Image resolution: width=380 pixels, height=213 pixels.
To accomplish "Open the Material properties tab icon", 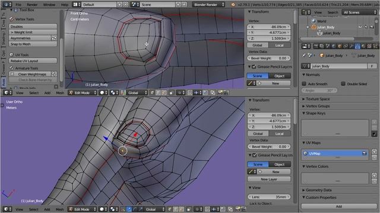I will pos(363,46).
